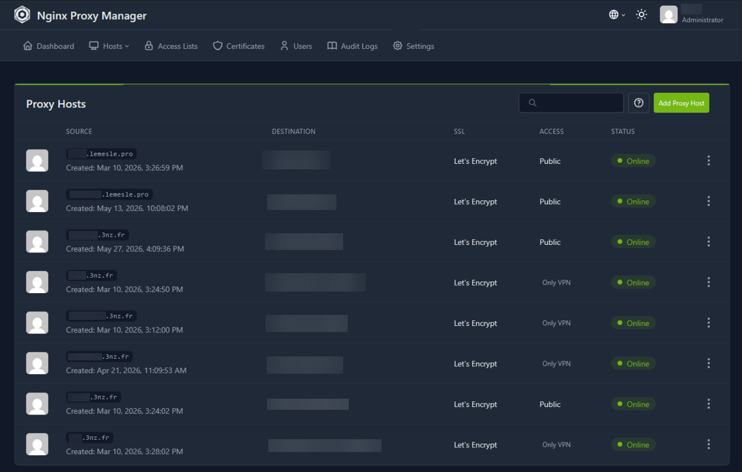This screenshot has height=472, width=742.
Task: Click avatar of host created May 13
Action: point(37,201)
